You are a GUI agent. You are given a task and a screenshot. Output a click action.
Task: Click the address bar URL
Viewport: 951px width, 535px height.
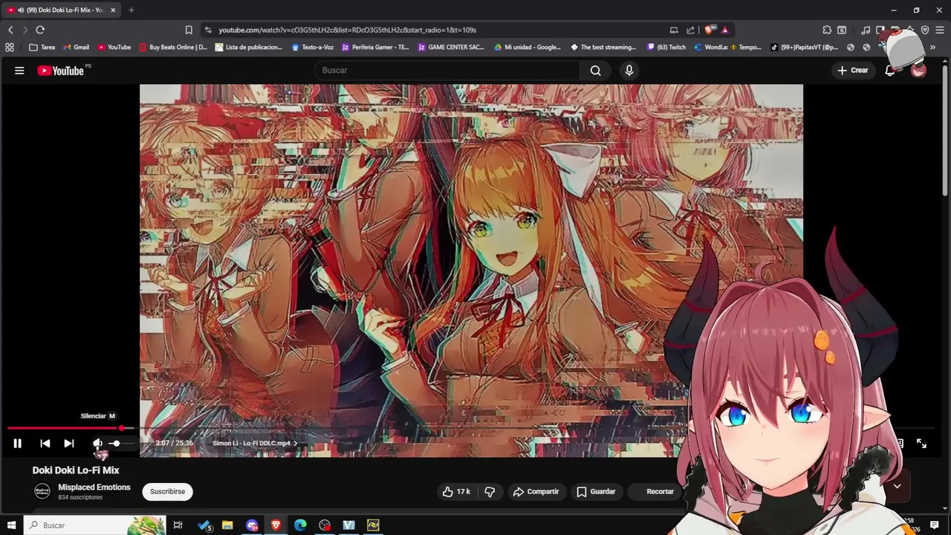point(347,30)
